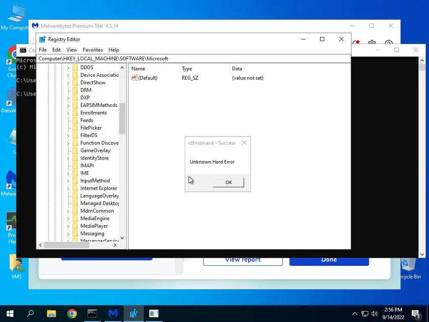
Task: Open the File menu in Registry Editor
Action: tap(43, 50)
